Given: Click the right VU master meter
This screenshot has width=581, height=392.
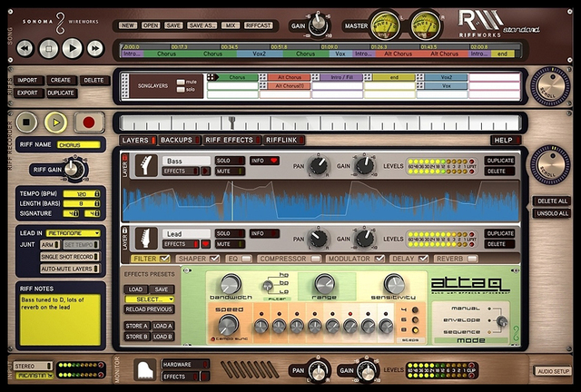Looking at the screenshot, I should point(426,25).
